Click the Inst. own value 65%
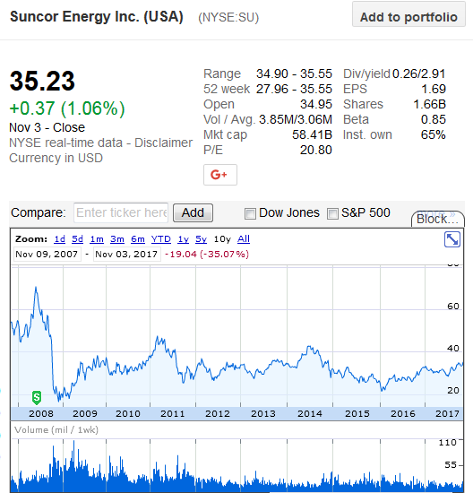 (434, 134)
